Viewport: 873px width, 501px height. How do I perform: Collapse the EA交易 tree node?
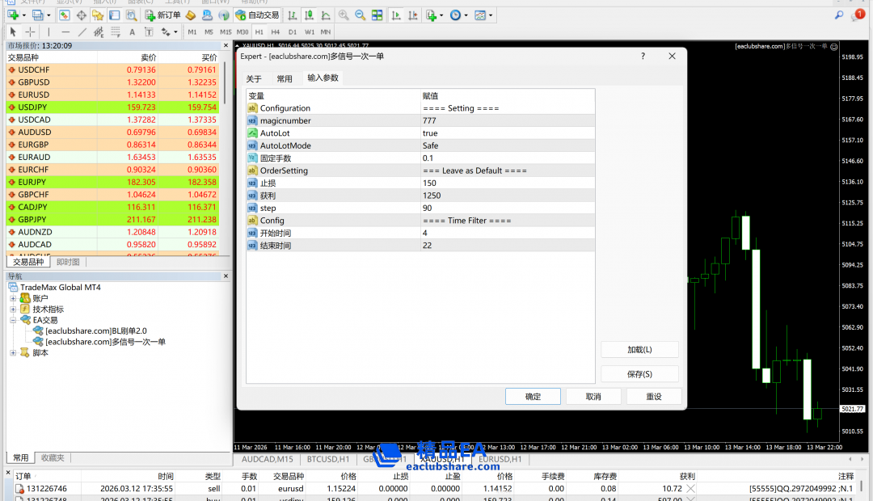tap(13, 320)
